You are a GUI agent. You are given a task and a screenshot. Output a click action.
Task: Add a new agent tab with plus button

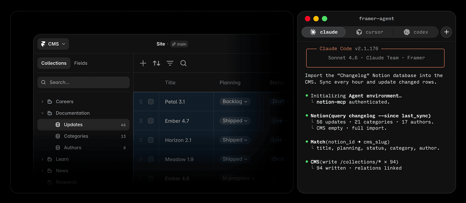pos(446,32)
